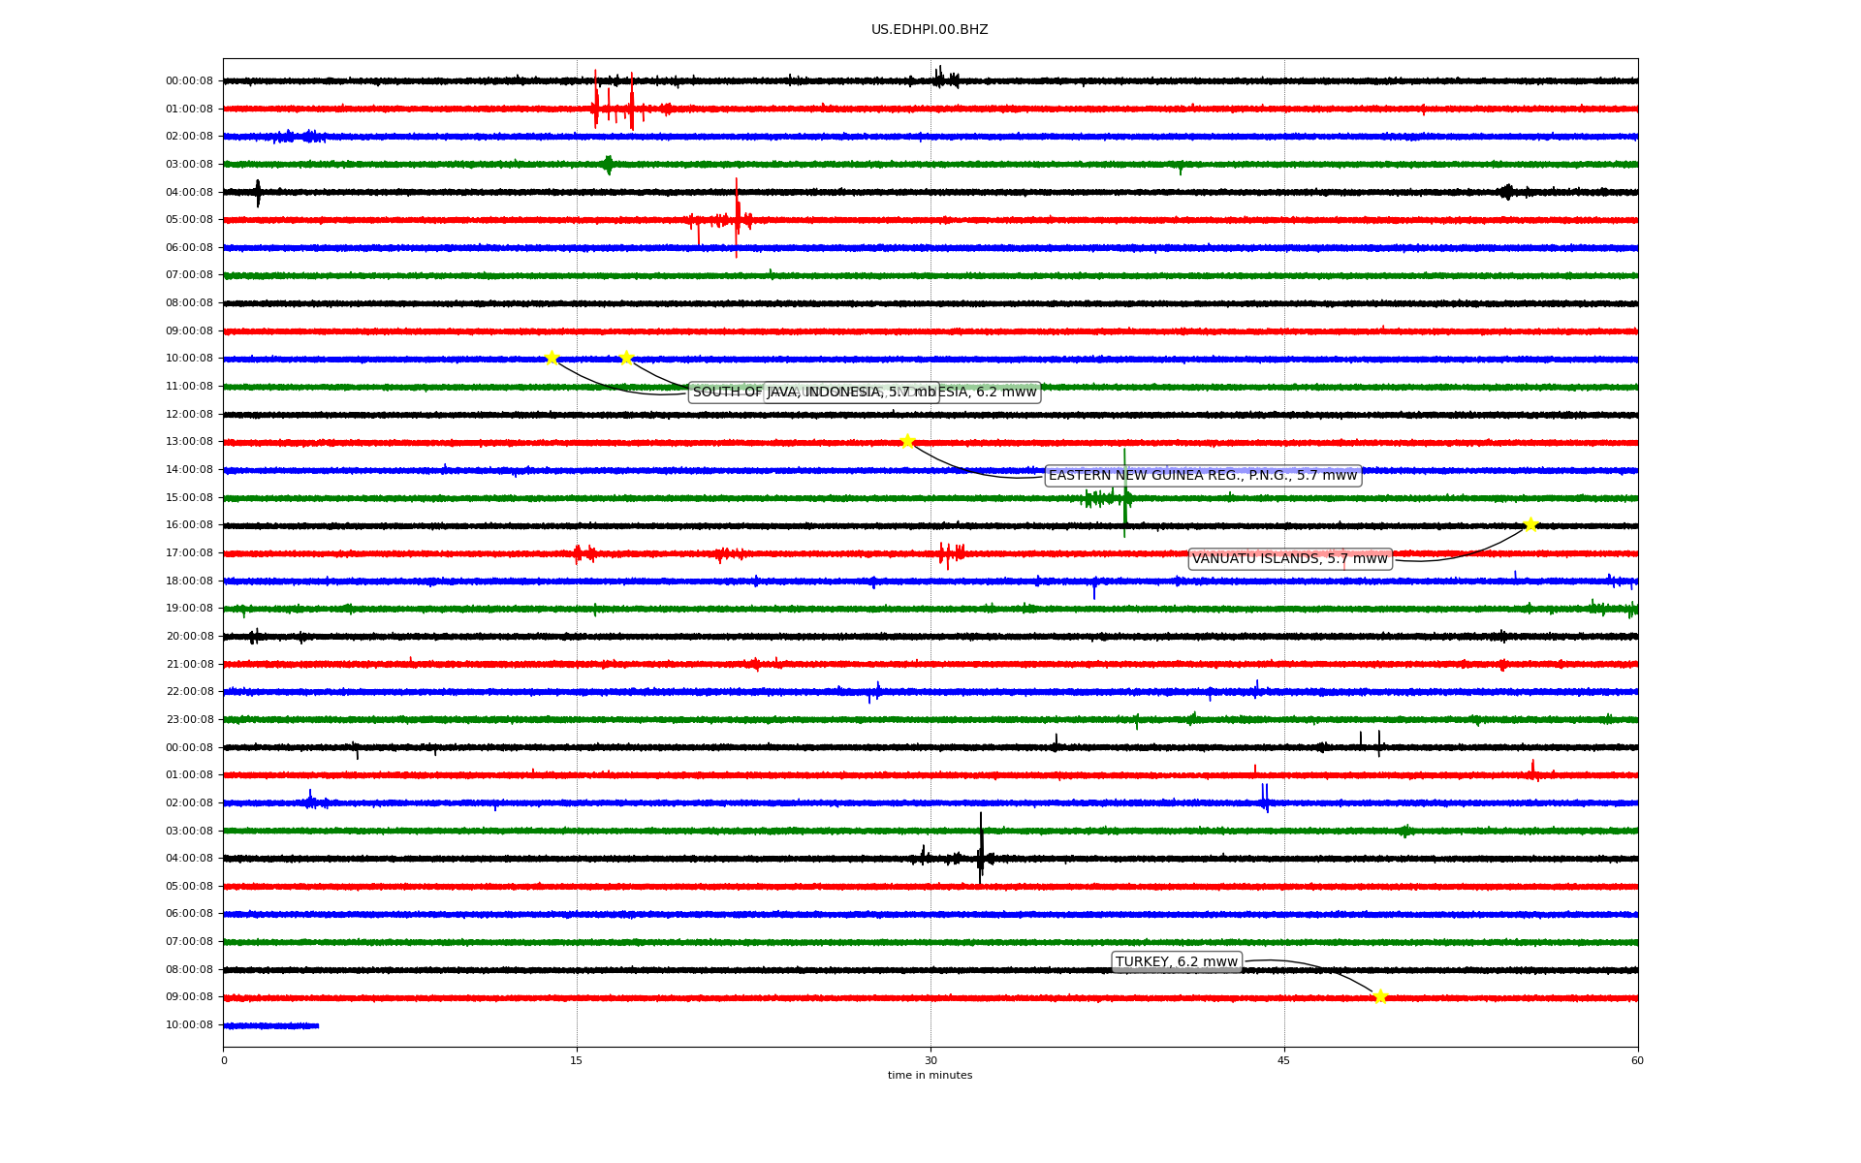This screenshot has width=1861, height=1163.
Task: Click the 12:00:08 time label
Action: pyautogui.click(x=189, y=415)
